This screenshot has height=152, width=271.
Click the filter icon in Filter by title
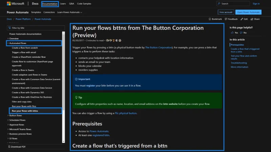[x=9, y=28]
